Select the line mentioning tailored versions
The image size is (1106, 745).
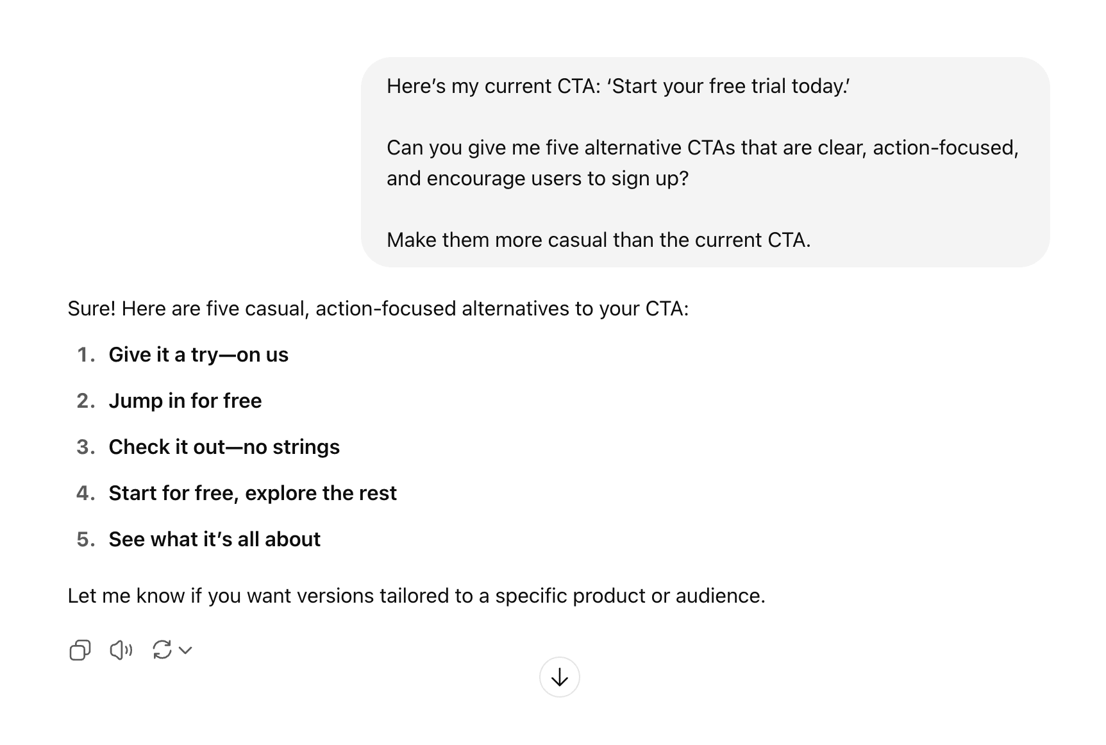(x=415, y=596)
